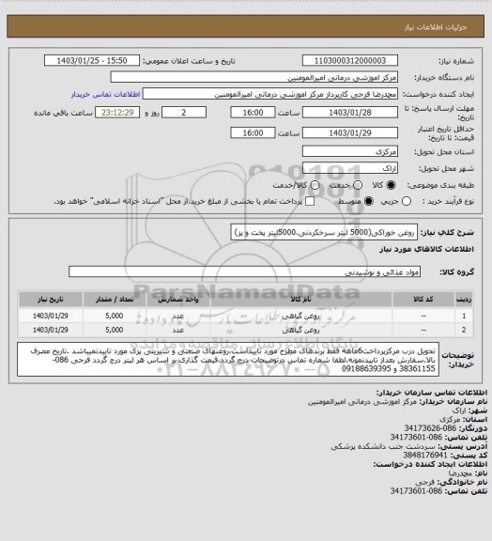Image resolution: width=492 pixels, height=541 pixels.
Task: Click the postal code 3848176941
Action: 424,456
